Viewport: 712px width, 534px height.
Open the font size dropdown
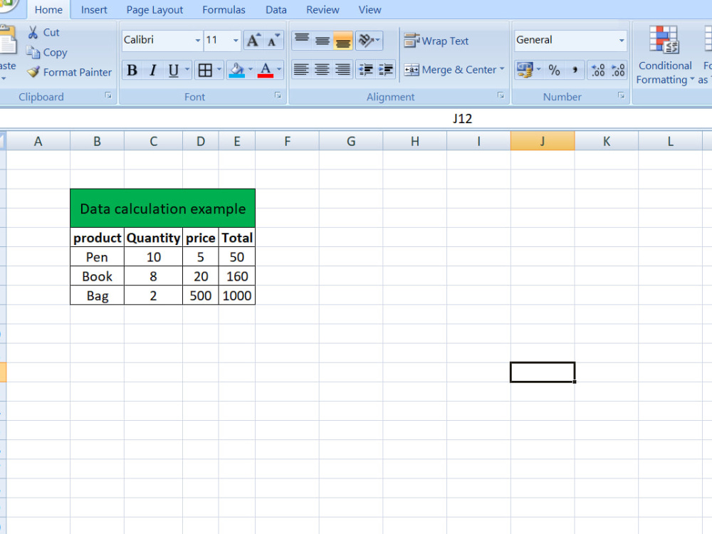pos(236,41)
